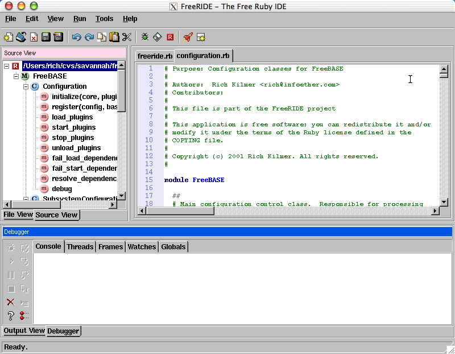
Task: Click the Paste clipboard icon
Action: coord(114,37)
